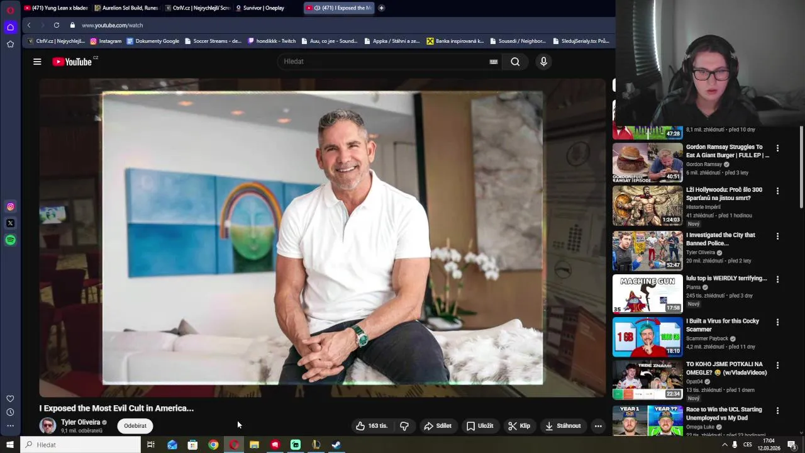805x453 pixels.
Task: Click the YouTube page vertical scrollbar
Action: [x=801, y=167]
